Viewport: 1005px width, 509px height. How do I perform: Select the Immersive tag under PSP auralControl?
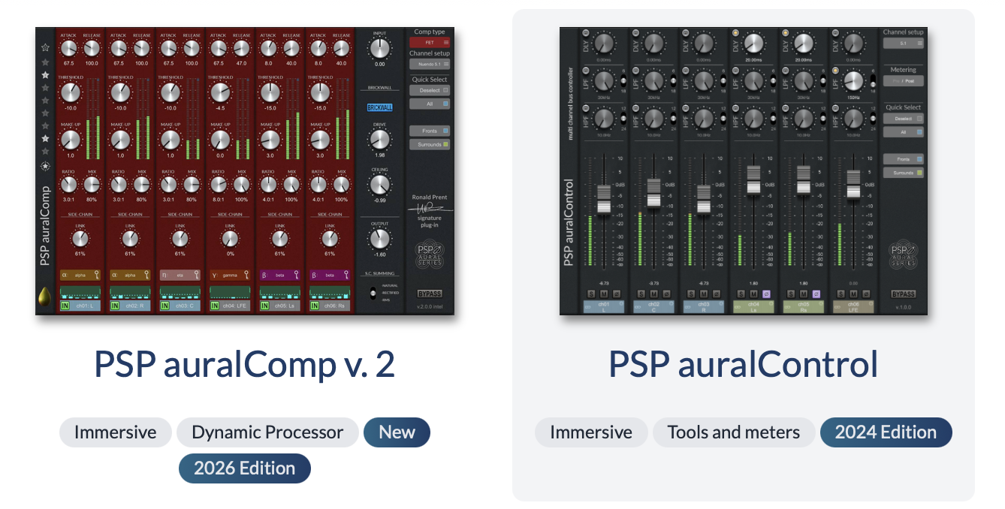point(591,432)
